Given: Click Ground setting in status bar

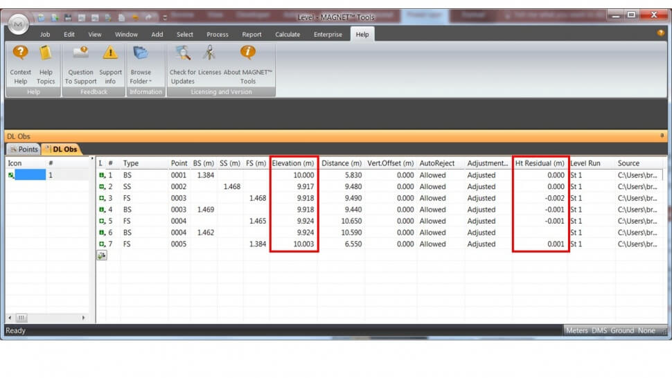Looking at the screenshot, I should [x=622, y=330].
